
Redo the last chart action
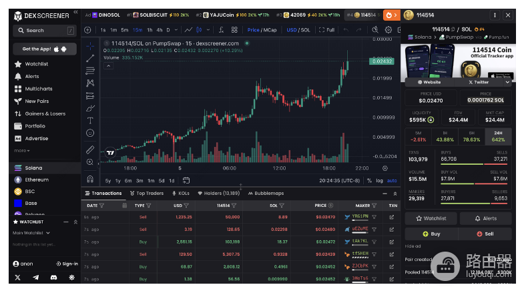coord(358,30)
